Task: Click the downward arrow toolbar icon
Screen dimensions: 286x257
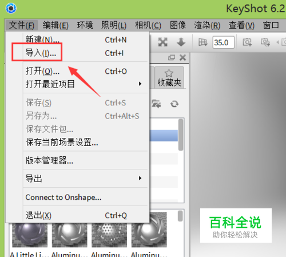Action: (x=181, y=42)
